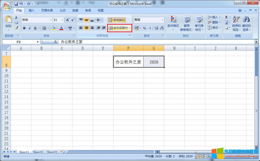Viewport: 260px width, 161px height.
Task: Toggle Italic formatting
Action: point(30,28)
